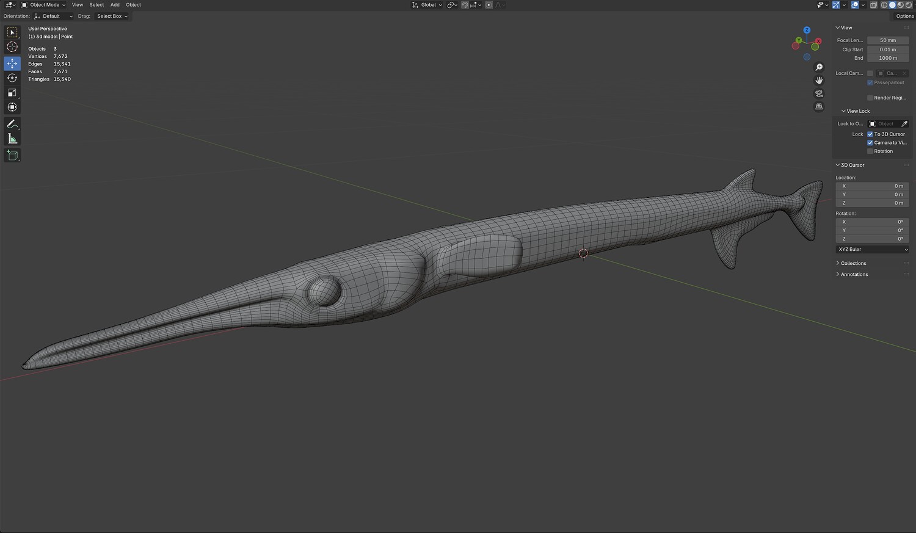Open the Object menu
Image resolution: width=916 pixels, height=533 pixels.
click(133, 5)
